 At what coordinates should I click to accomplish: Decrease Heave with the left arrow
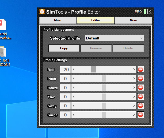point(74,88)
